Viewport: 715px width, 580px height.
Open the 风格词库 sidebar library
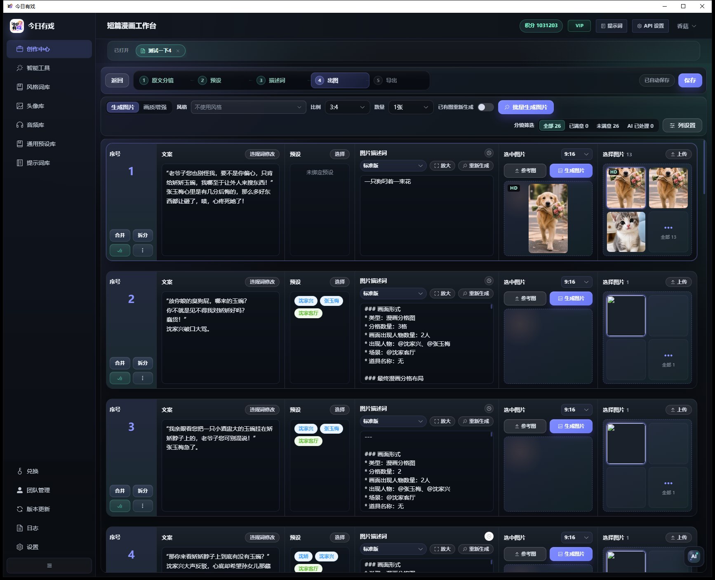coord(49,87)
